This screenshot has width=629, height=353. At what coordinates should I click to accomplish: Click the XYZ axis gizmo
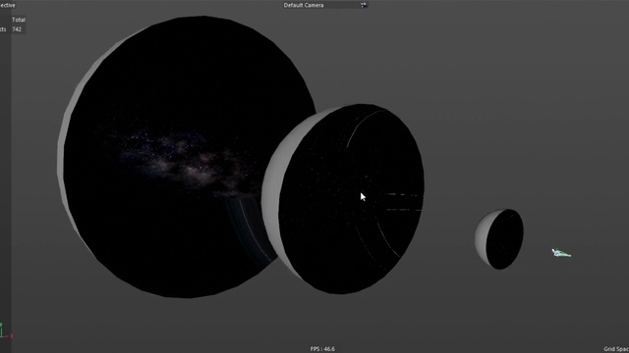[x=6, y=331]
